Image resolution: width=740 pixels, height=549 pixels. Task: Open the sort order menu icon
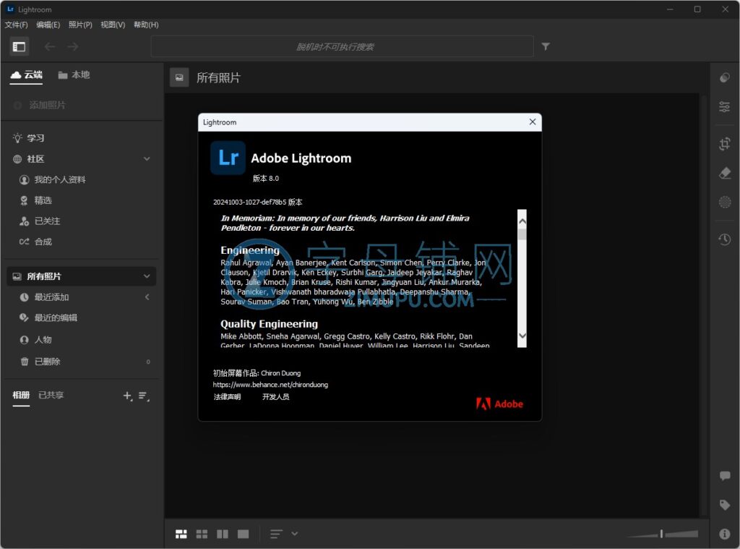(276, 534)
